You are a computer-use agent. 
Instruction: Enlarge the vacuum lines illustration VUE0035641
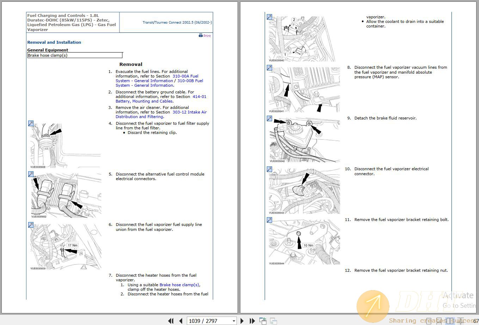269,68
